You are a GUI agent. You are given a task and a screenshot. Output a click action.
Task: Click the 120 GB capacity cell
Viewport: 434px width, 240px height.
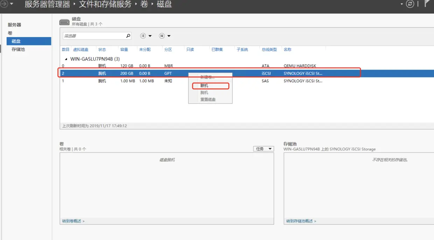[x=127, y=66]
